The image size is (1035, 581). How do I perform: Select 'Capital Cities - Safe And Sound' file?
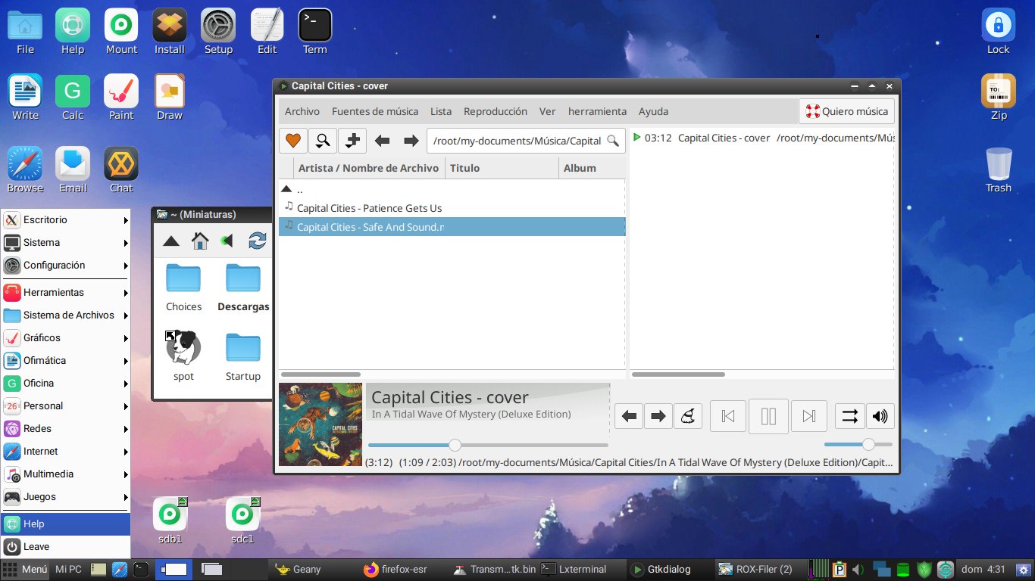pos(452,227)
